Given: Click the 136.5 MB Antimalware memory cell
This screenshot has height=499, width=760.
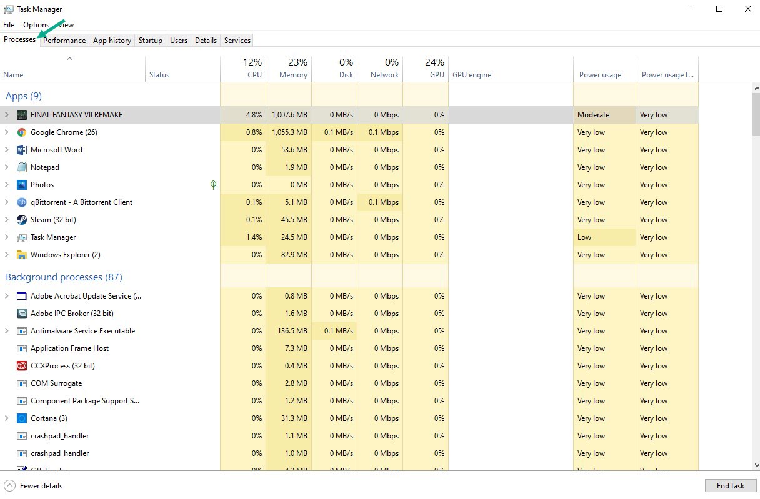Looking at the screenshot, I should tap(289, 331).
